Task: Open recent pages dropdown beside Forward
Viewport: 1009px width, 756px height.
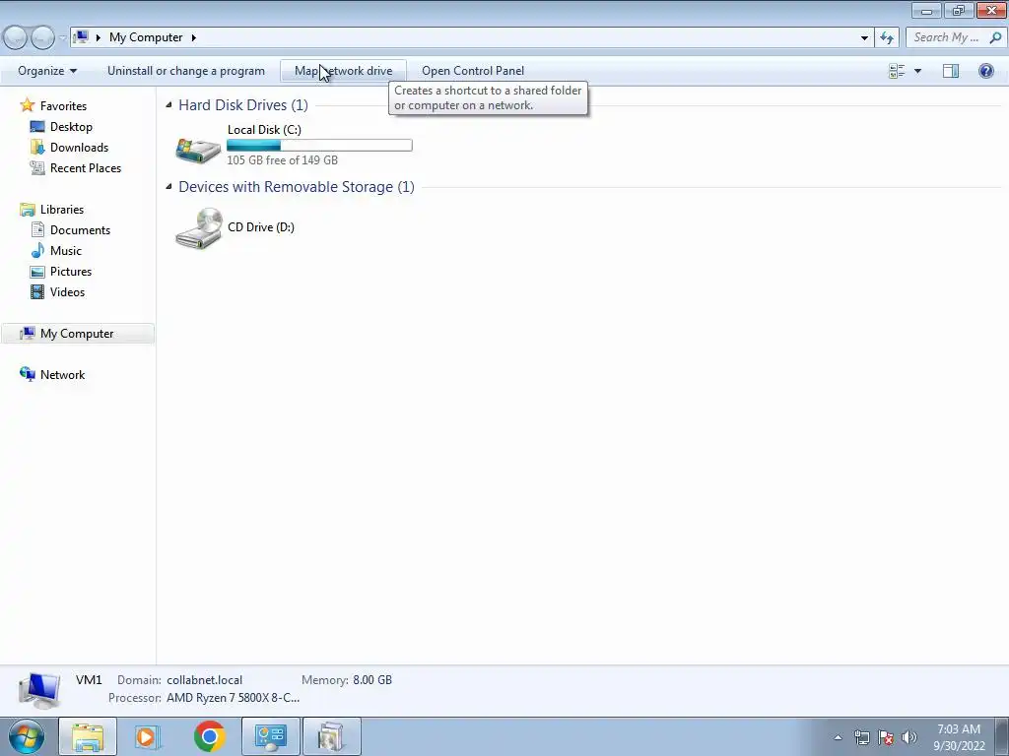Action: pyautogui.click(x=62, y=38)
